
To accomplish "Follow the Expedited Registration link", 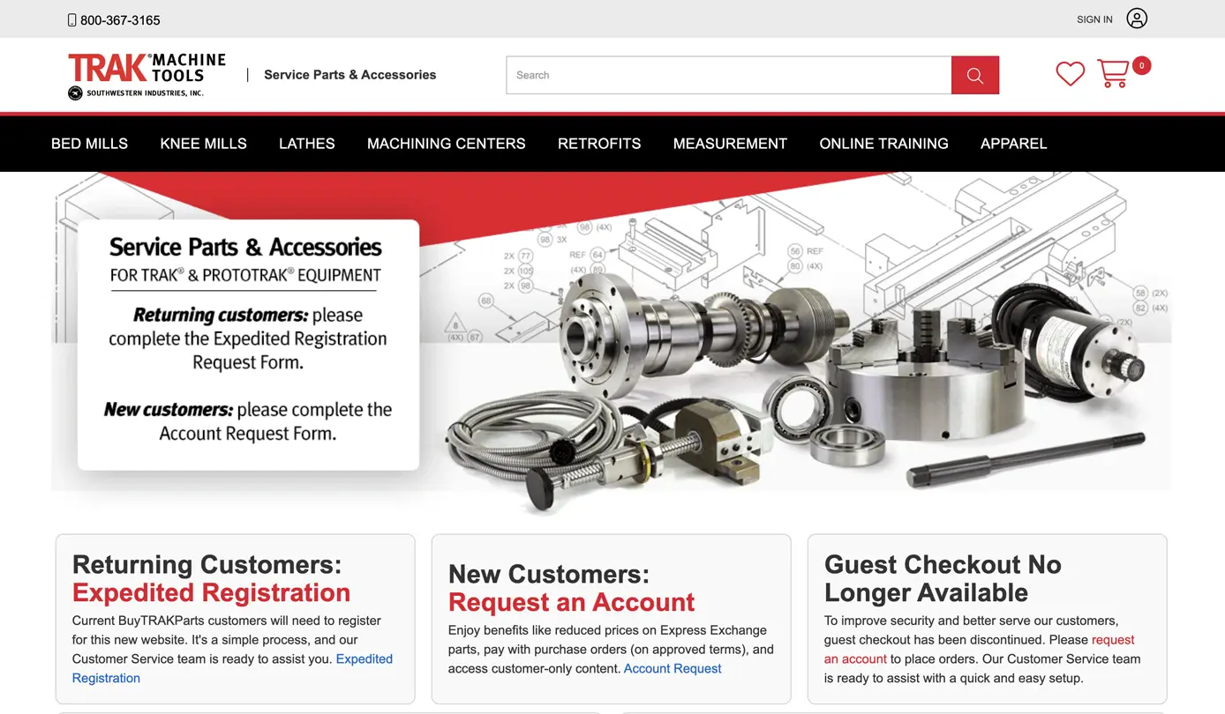I will coord(232,668).
